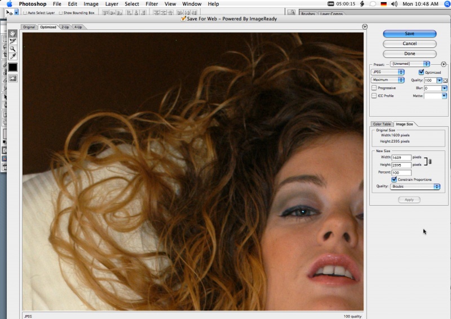This screenshot has width=451, height=319.
Task: Enable the Progressive checkbox
Action: (x=374, y=88)
